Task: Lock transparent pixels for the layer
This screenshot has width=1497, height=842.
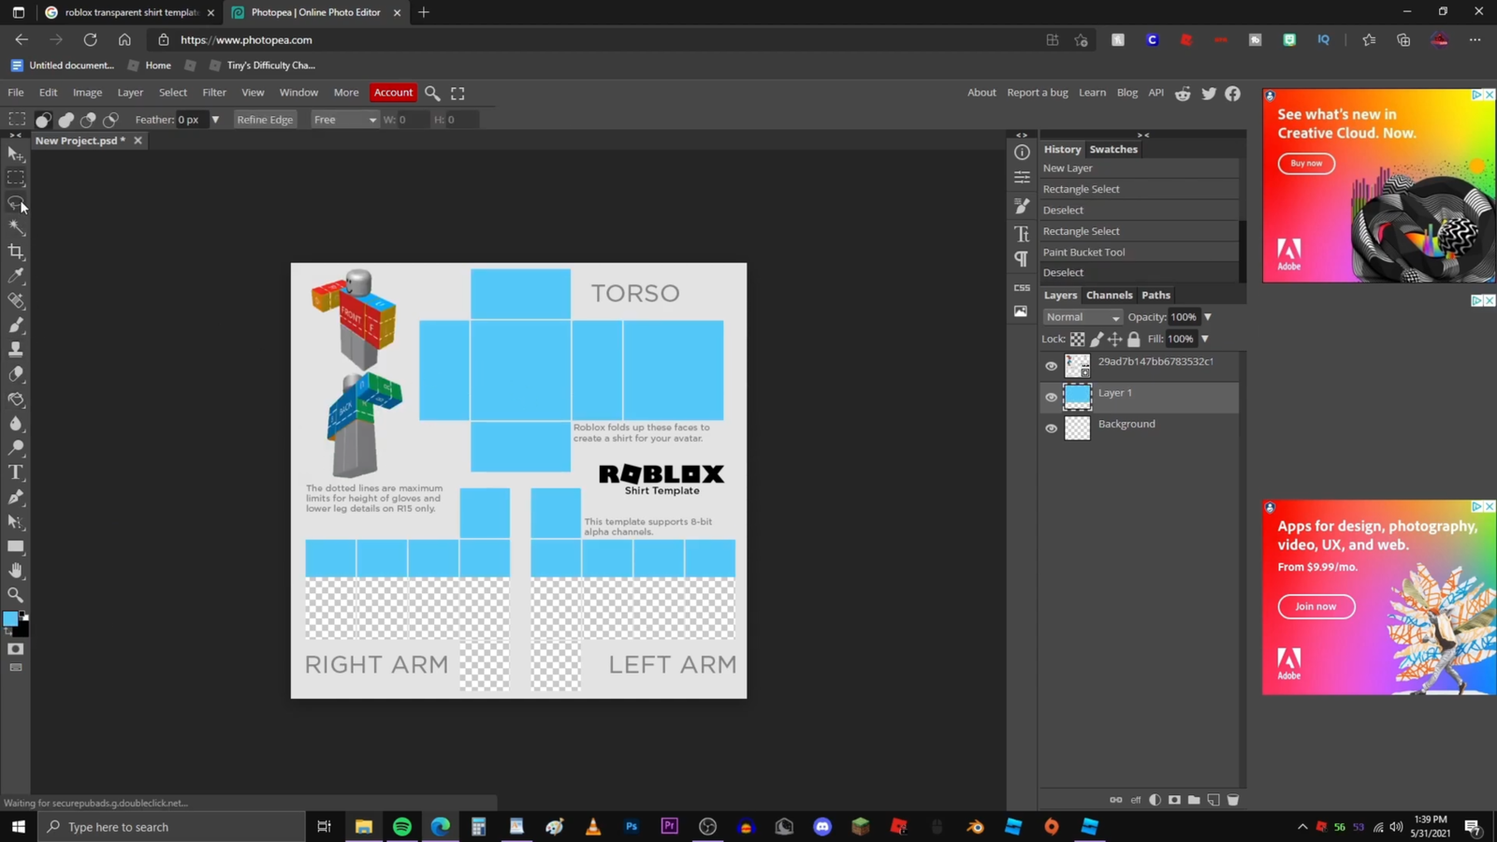Action: [1077, 339]
